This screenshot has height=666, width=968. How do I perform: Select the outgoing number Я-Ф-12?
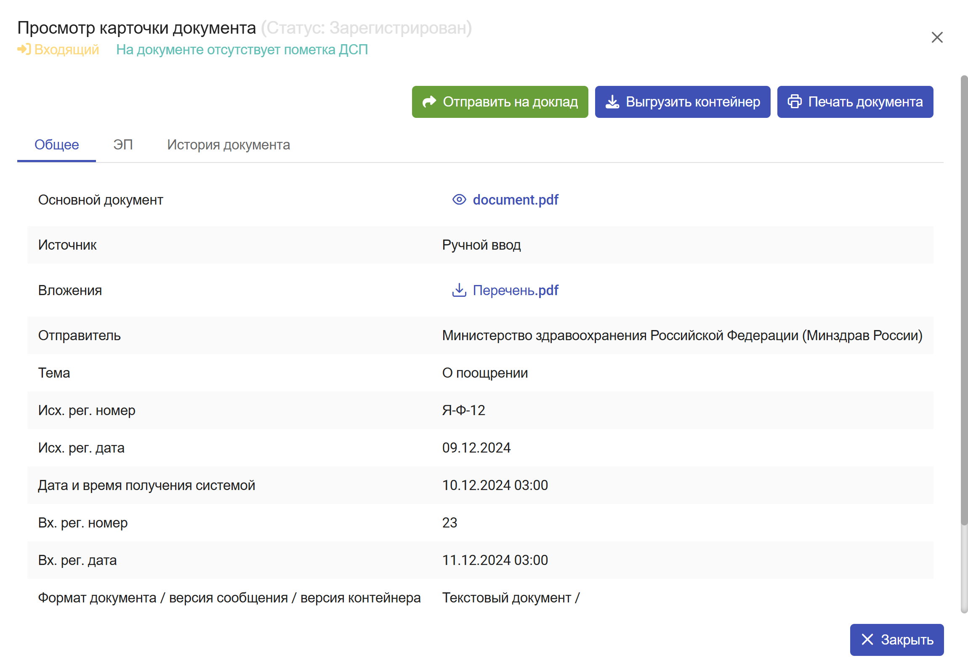[x=464, y=410]
